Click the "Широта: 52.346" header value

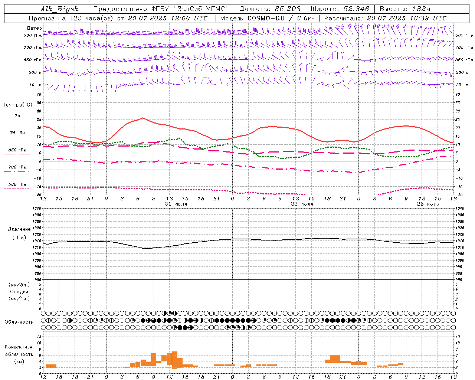point(340,9)
